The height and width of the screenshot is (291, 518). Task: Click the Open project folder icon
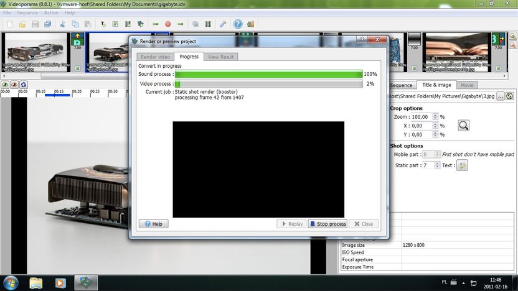pos(22,24)
